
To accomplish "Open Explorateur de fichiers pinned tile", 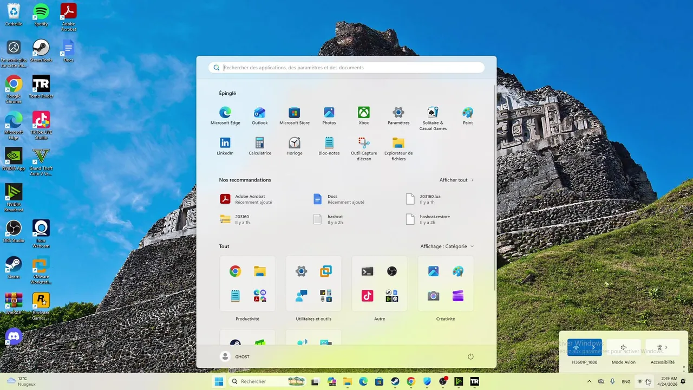I will [x=398, y=149].
